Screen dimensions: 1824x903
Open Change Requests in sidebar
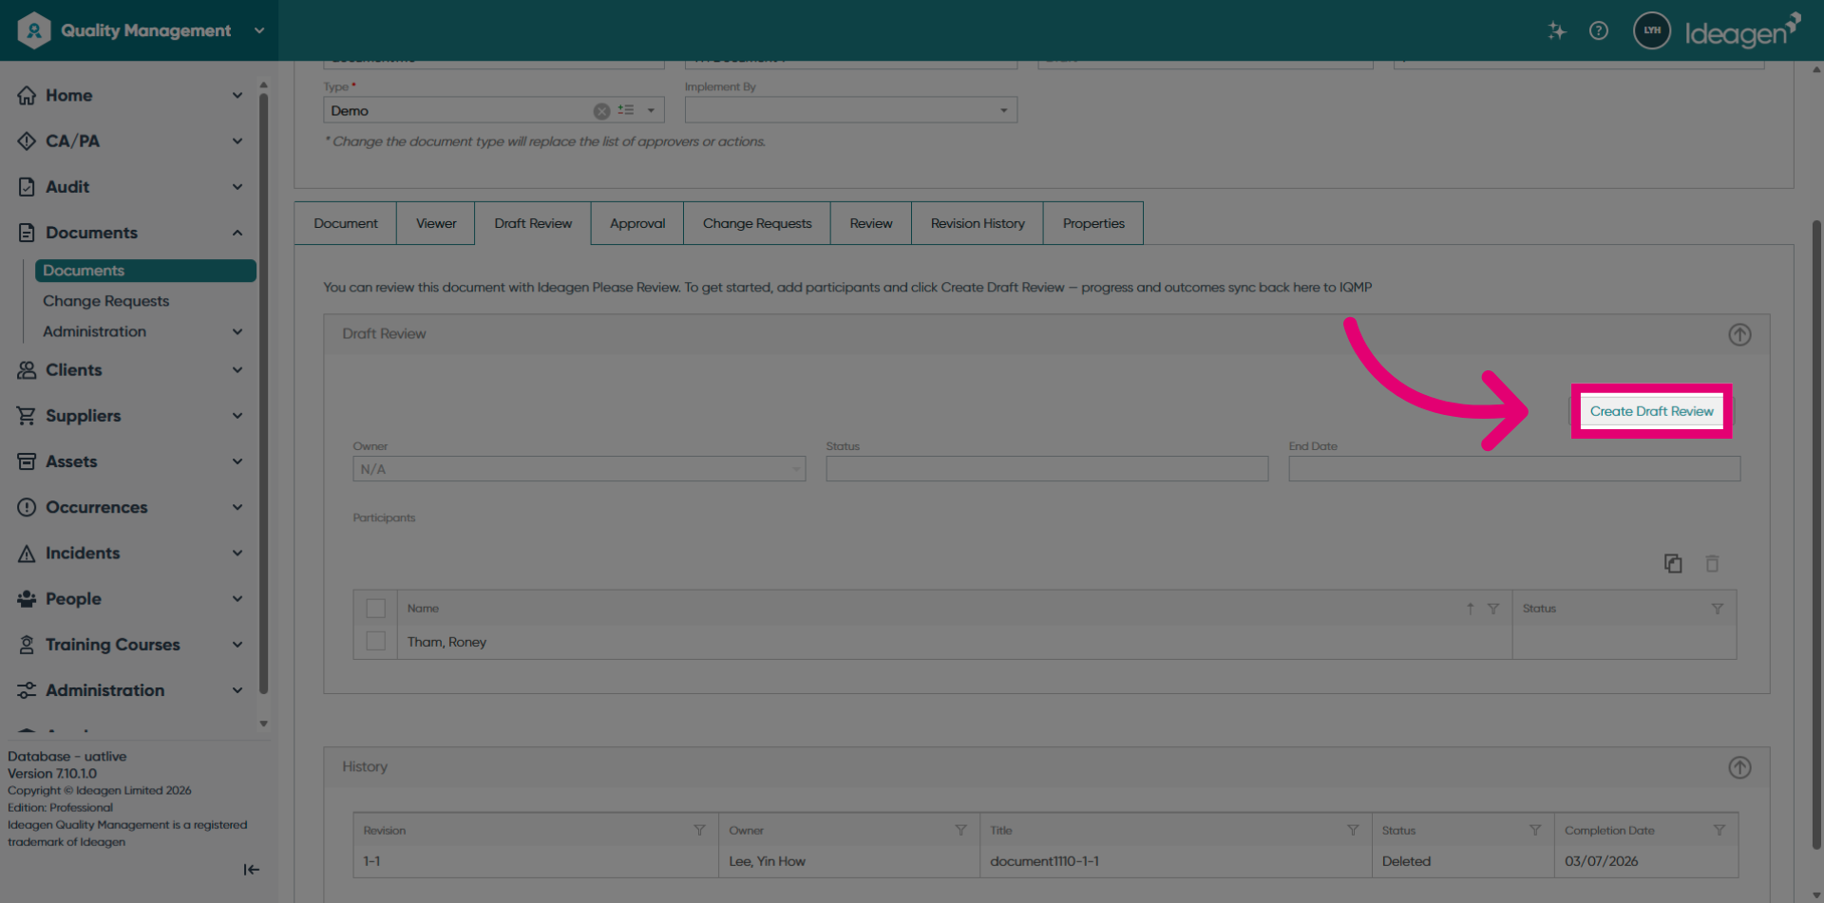point(105,301)
